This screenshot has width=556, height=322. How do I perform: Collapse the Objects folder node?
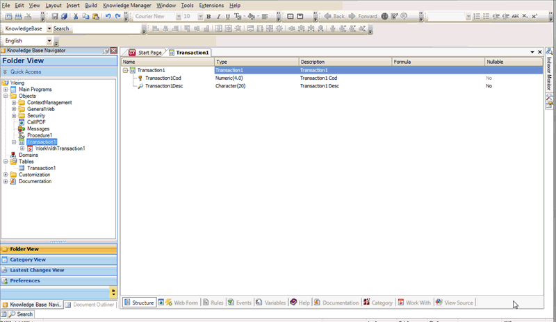(6, 96)
